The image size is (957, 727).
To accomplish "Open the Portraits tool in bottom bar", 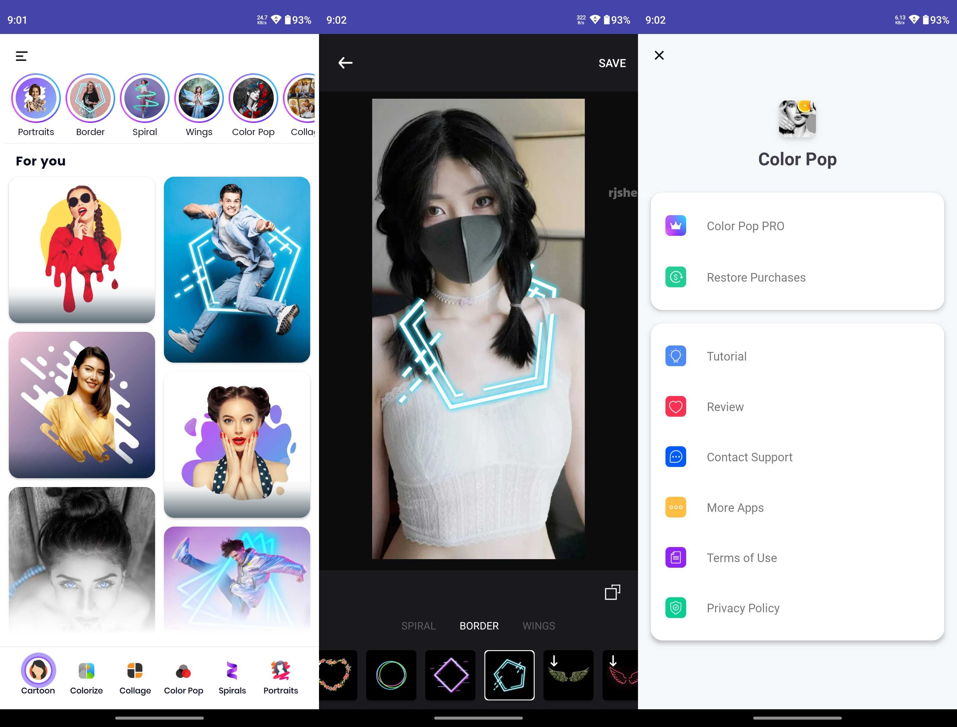I will coord(280,677).
